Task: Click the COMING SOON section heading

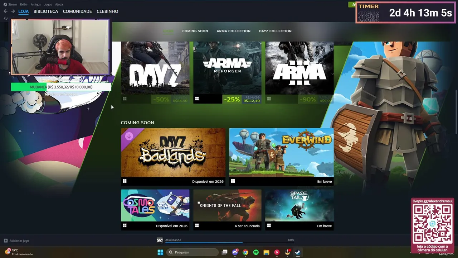Action: tap(137, 123)
